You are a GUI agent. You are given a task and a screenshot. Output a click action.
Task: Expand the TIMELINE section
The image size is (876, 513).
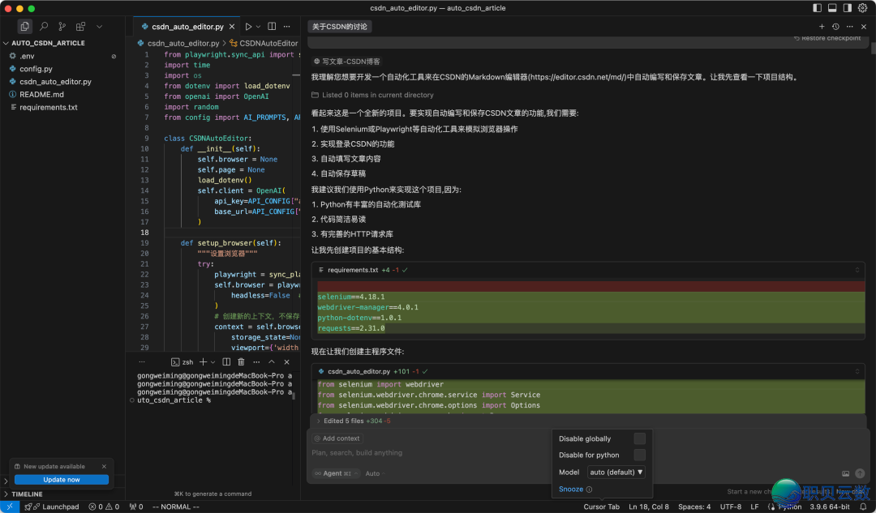tap(27, 494)
